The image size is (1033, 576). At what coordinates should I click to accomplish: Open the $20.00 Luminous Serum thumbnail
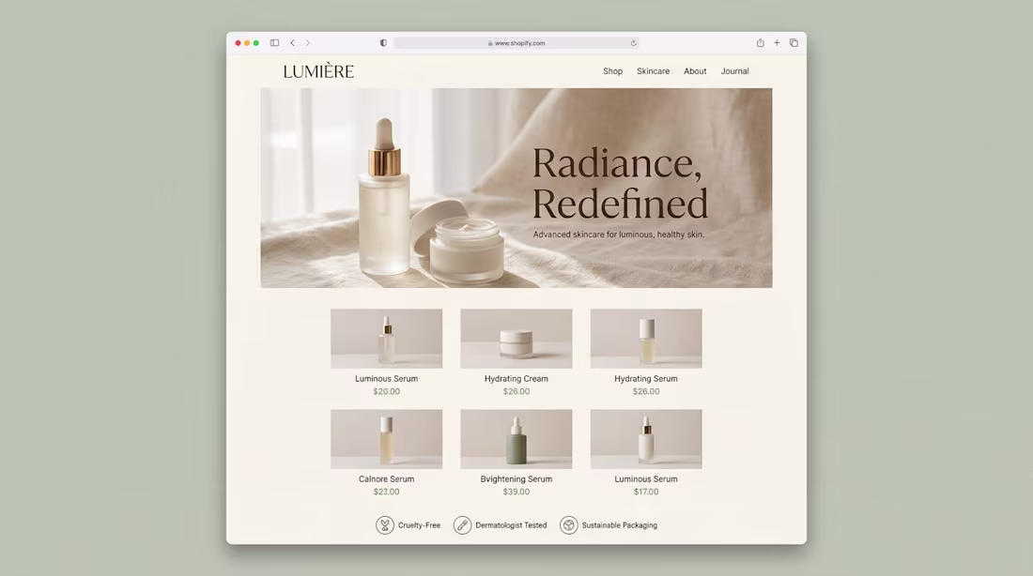[387, 339]
